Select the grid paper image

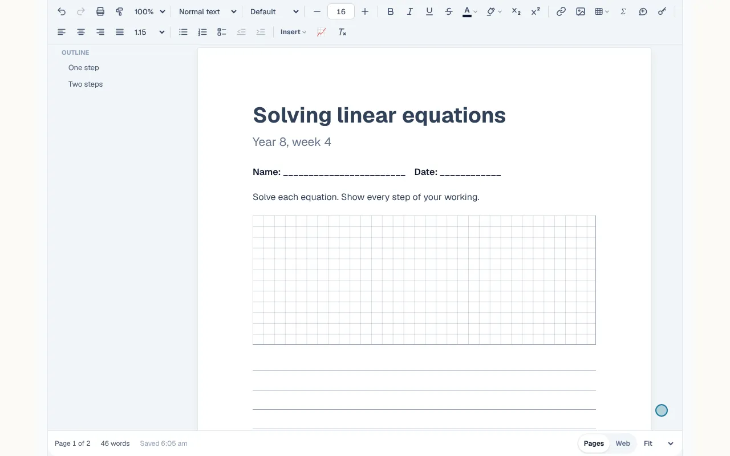tap(424, 280)
